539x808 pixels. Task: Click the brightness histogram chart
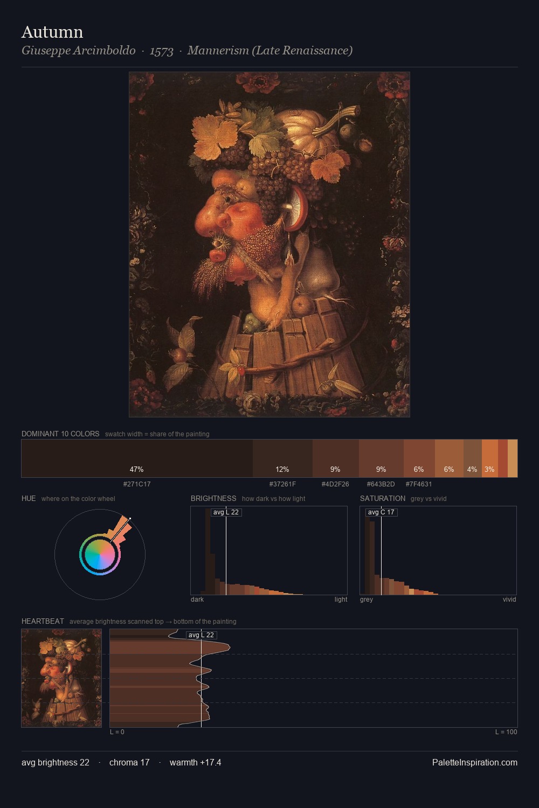(x=269, y=551)
